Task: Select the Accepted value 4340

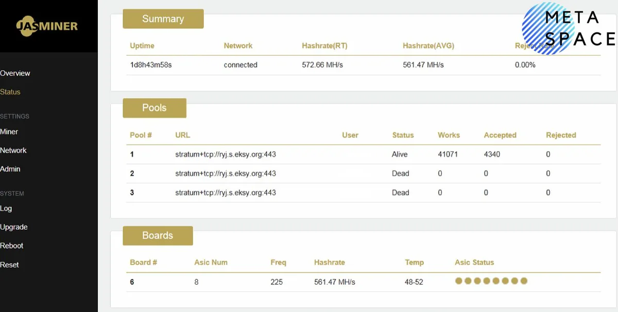Action: point(492,154)
